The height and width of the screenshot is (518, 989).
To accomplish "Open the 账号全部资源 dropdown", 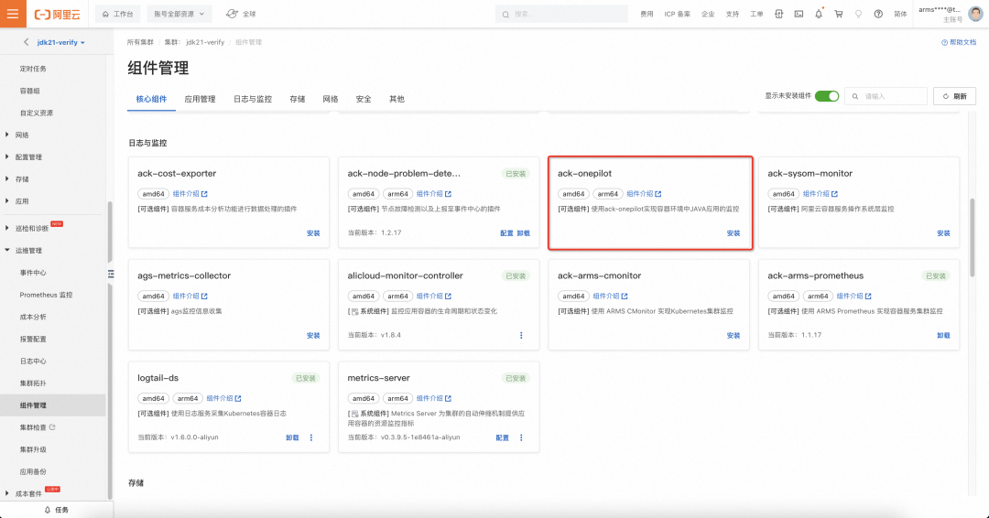I will 179,14.
